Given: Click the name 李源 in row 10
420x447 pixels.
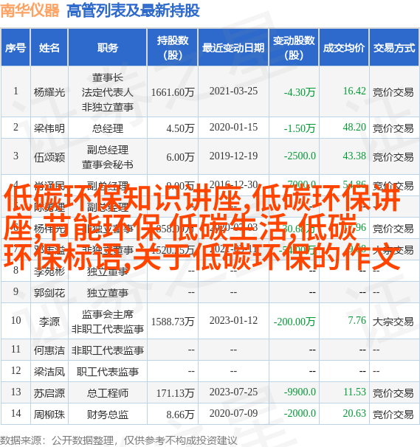Looking at the screenshot, I should 49,322.
